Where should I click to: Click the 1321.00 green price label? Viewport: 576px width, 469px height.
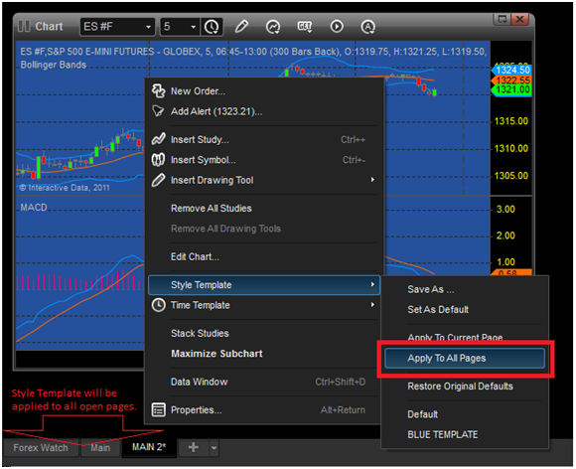coord(511,89)
